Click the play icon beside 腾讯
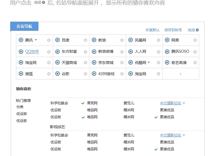The height and width of the screenshot is (156, 215). click(x=21, y=40)
